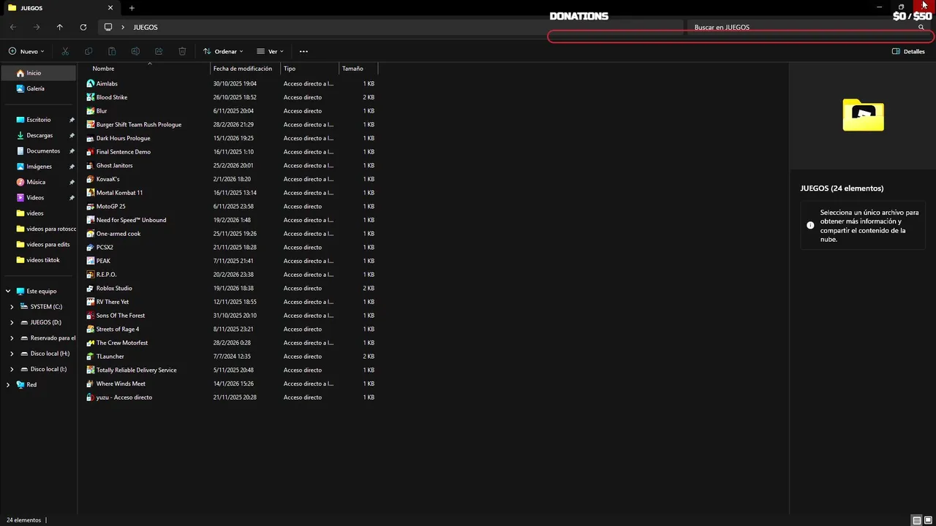Click the yellow folder preview thumbnail
936x526 pixels.
863,115
